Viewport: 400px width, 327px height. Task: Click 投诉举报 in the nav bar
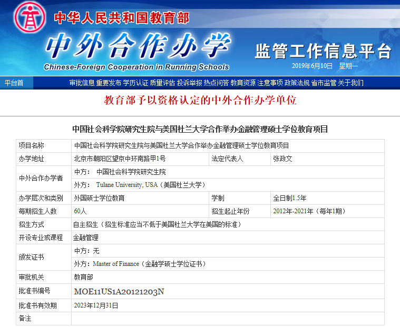click(189, 83)
